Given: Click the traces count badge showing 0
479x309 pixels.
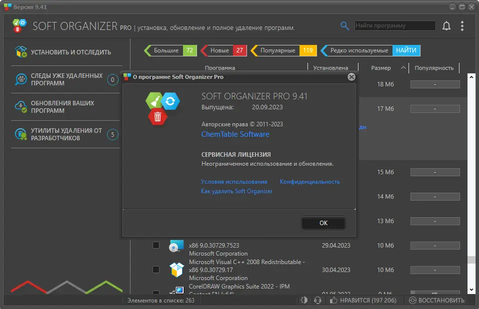Looking at the screenshot, I should click(112, 79).
